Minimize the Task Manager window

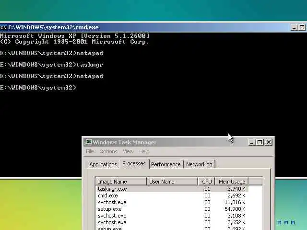[x=252, y=142]
